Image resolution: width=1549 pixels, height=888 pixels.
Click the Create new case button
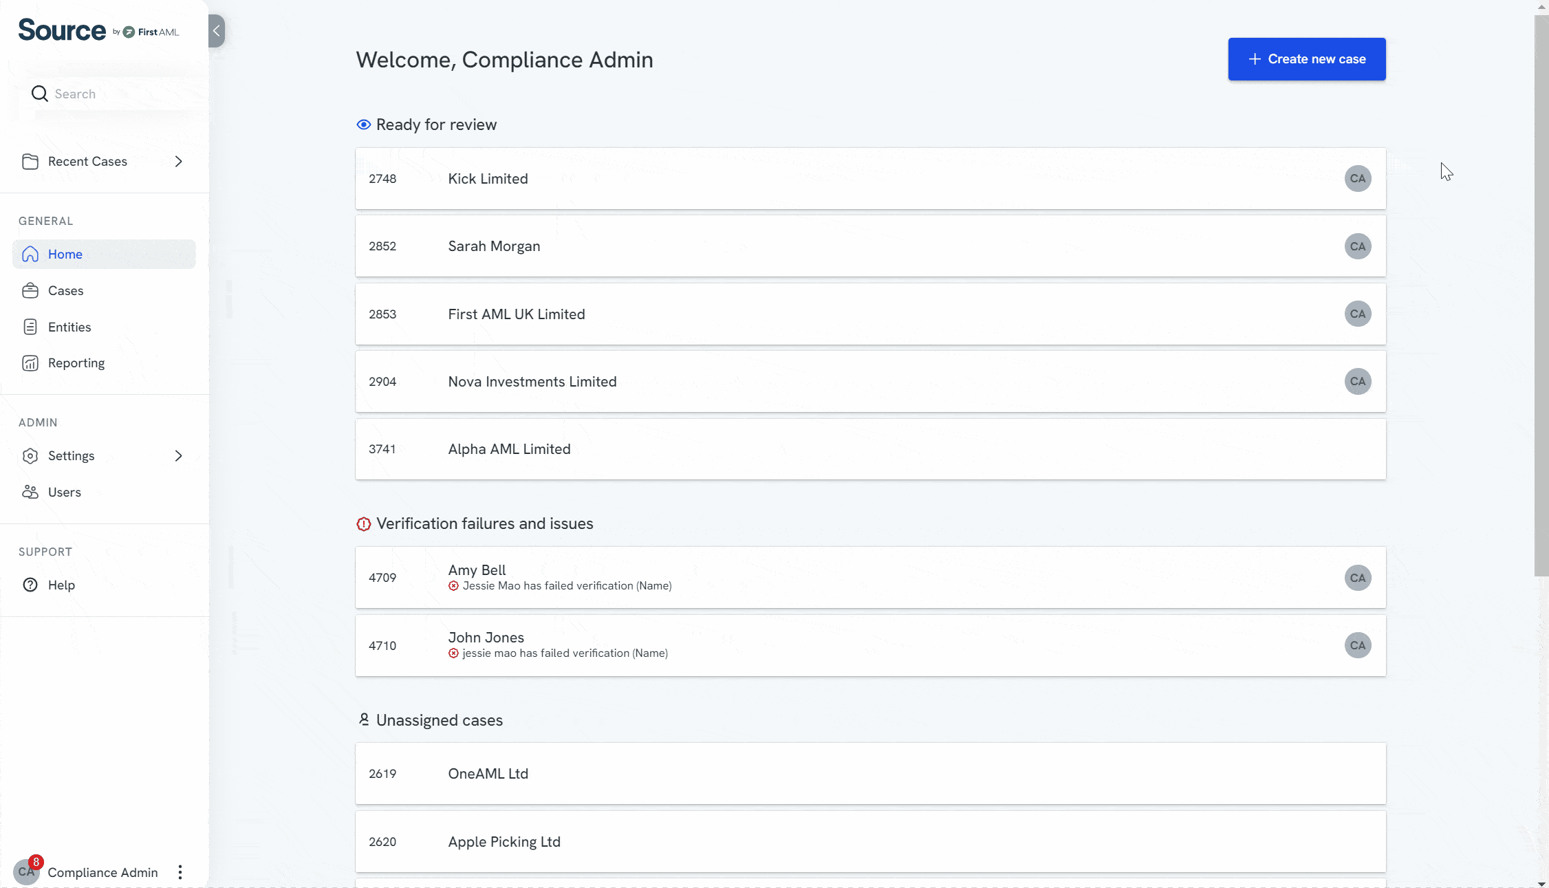(x=1306, y=59)
